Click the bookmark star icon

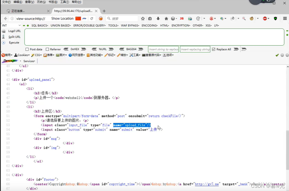pos(143,18)
